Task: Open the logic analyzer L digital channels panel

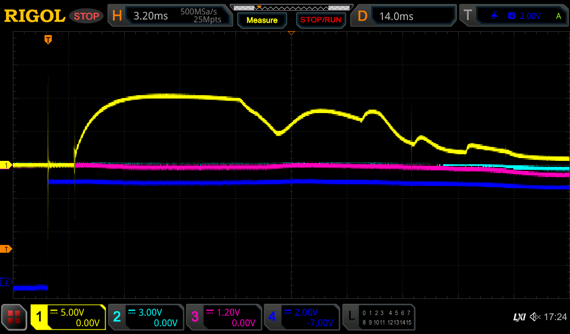Action: (379, 317)
